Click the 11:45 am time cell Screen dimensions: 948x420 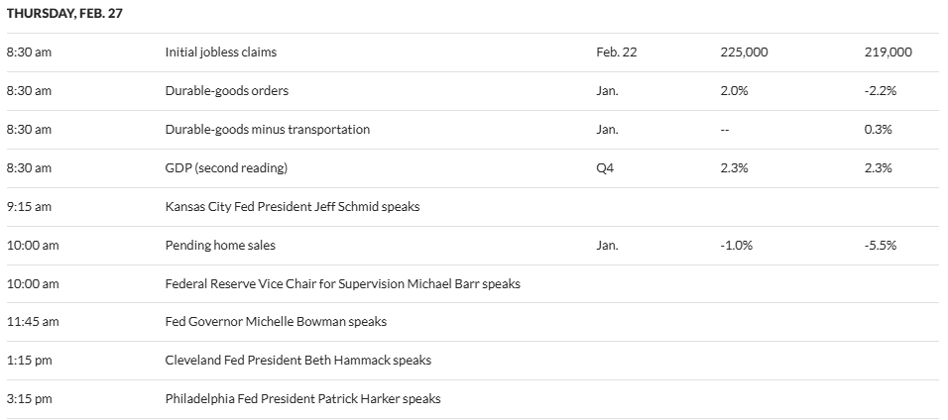point(33,322)
